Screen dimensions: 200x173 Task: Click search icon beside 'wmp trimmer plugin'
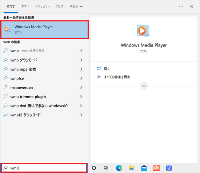5,97
